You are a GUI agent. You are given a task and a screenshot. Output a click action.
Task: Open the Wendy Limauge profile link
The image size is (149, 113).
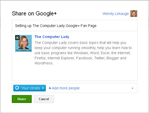point(115,14)
